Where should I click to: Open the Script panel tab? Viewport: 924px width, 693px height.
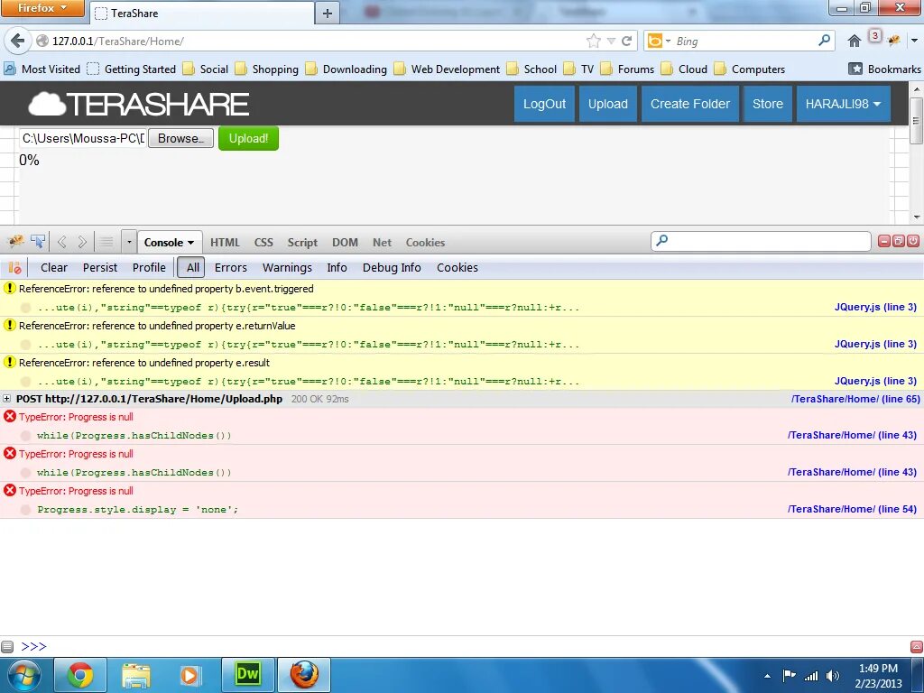302,242
